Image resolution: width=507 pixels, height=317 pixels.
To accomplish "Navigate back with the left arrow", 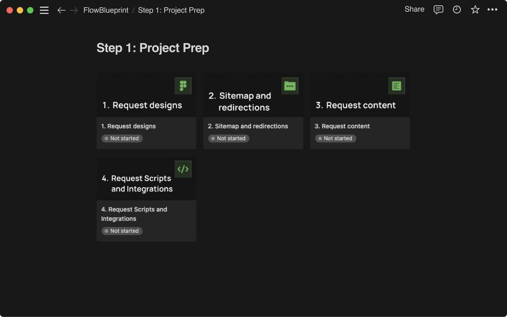I will (x=62, y=10).
